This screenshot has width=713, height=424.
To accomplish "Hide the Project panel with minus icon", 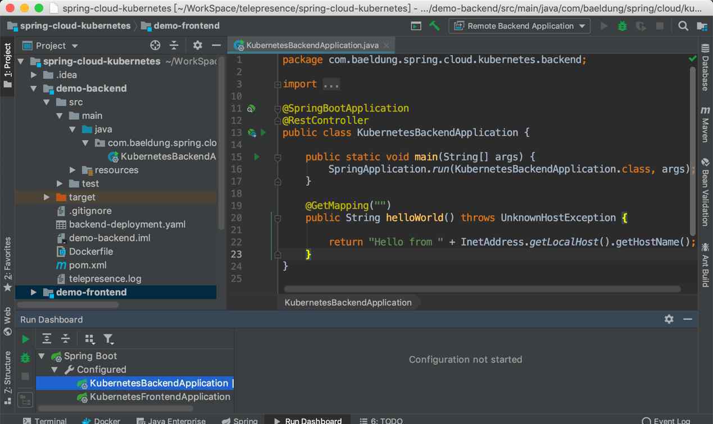I will (216, 45).
